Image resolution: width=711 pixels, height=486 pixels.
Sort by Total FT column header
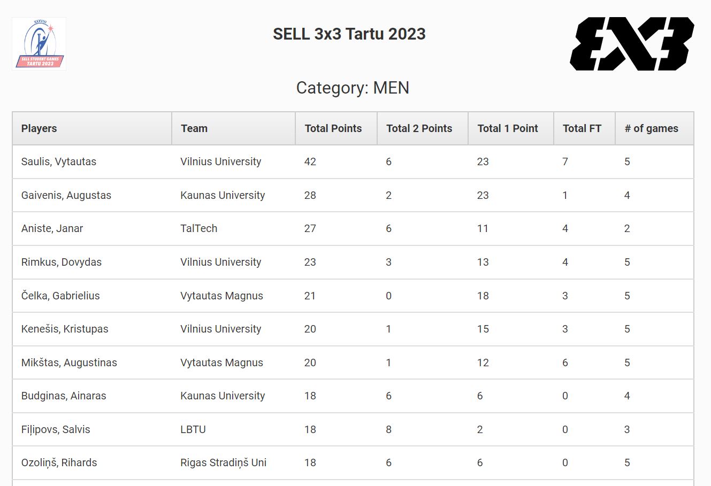(x=582, y=128)
